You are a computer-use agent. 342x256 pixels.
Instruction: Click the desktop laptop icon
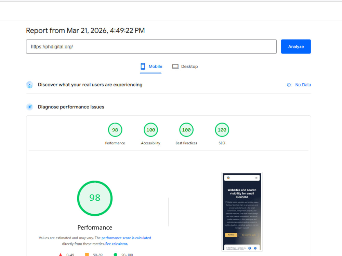tap(175, 67)
